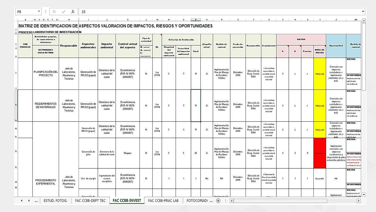Click the Select All corner triangle

[16, 20]
